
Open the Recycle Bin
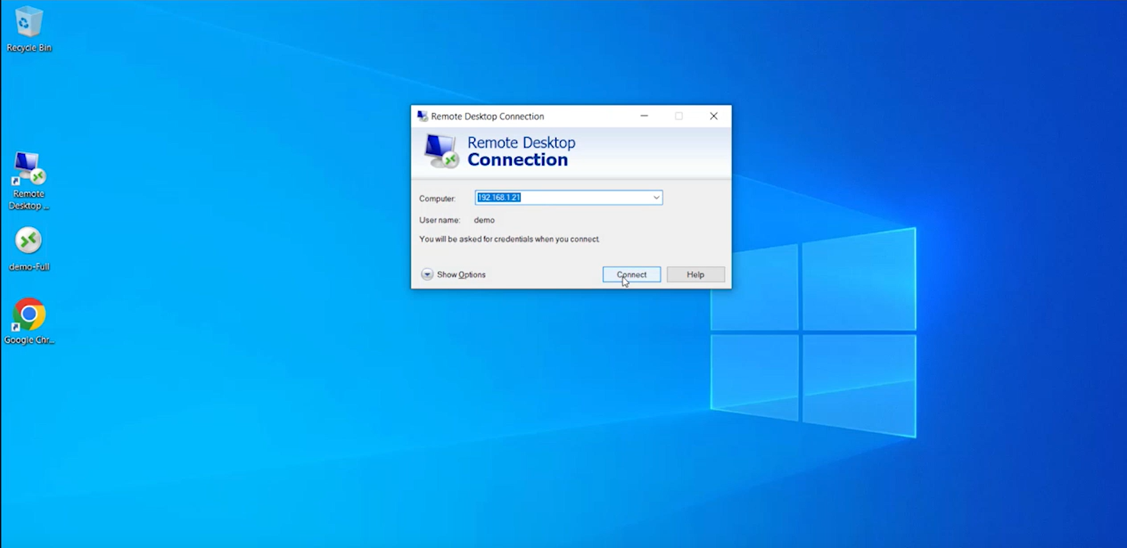(x=28, y=24)
